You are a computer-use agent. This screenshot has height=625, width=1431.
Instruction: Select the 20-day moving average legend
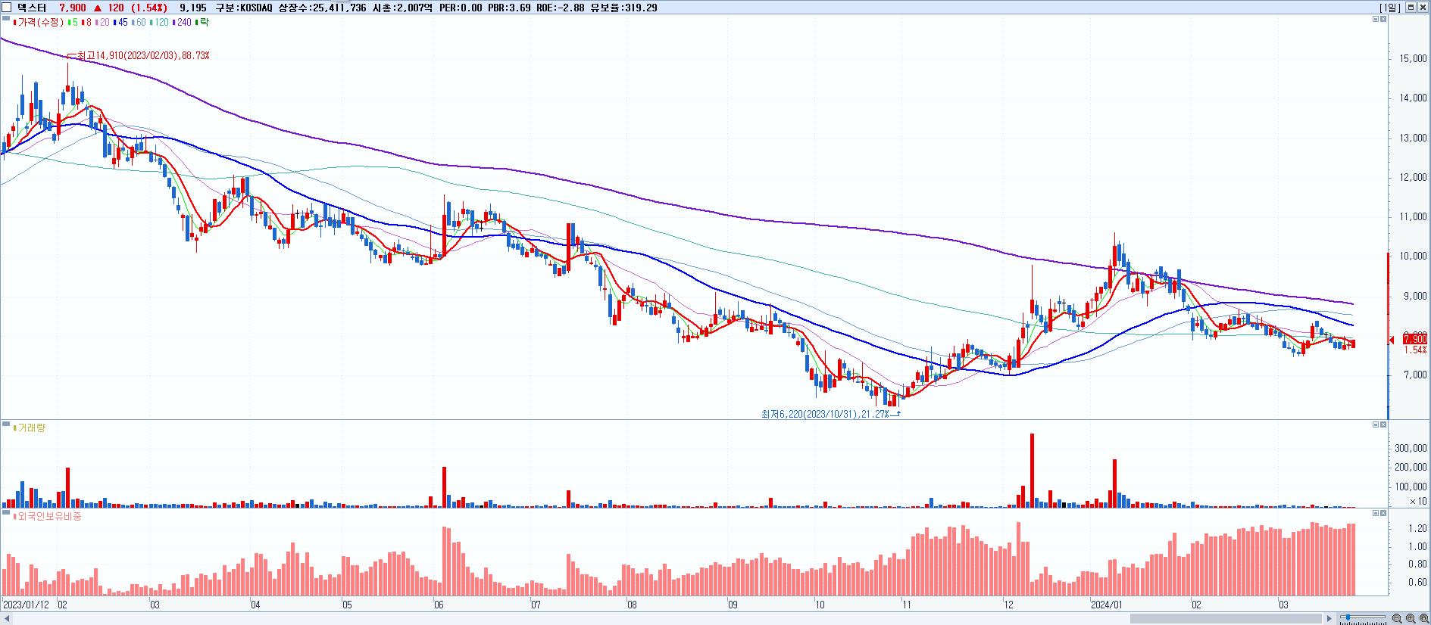tap(102, 23)
